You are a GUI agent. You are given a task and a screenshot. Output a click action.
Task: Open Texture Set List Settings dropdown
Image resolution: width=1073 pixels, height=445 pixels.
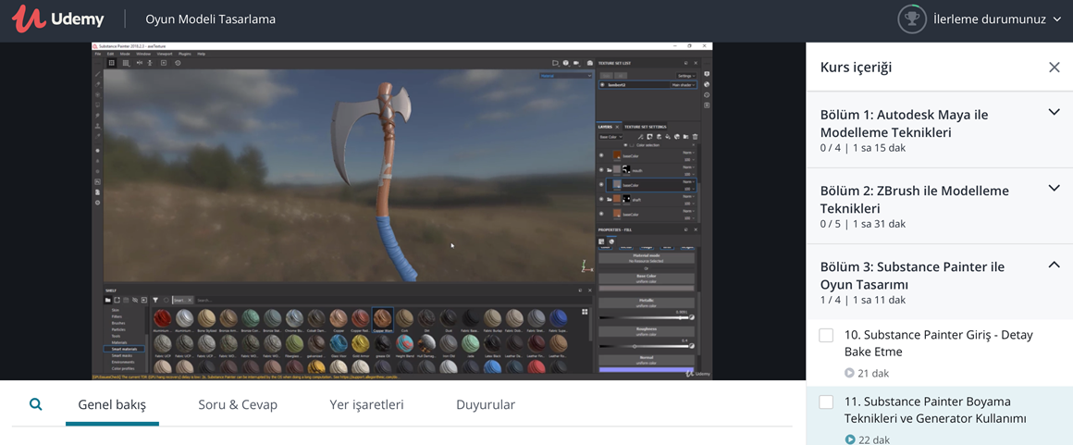(686, 76)
